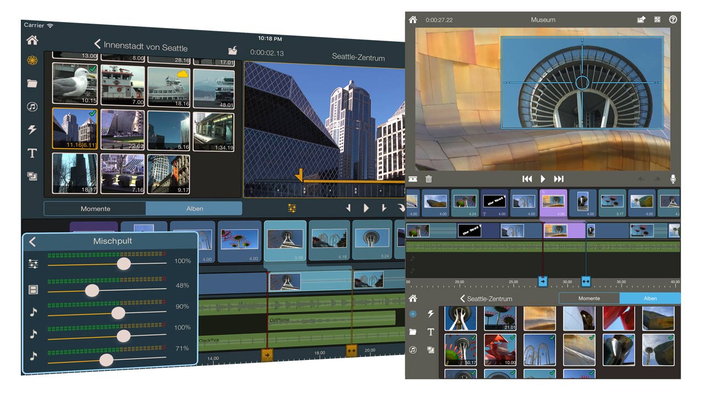Open the help icon in Museum project
703x395 pixels.
coord(673,20)
